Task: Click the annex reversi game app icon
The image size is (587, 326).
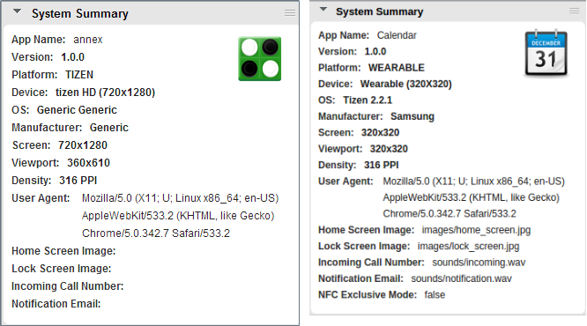Action: click(x=260, y=58)
